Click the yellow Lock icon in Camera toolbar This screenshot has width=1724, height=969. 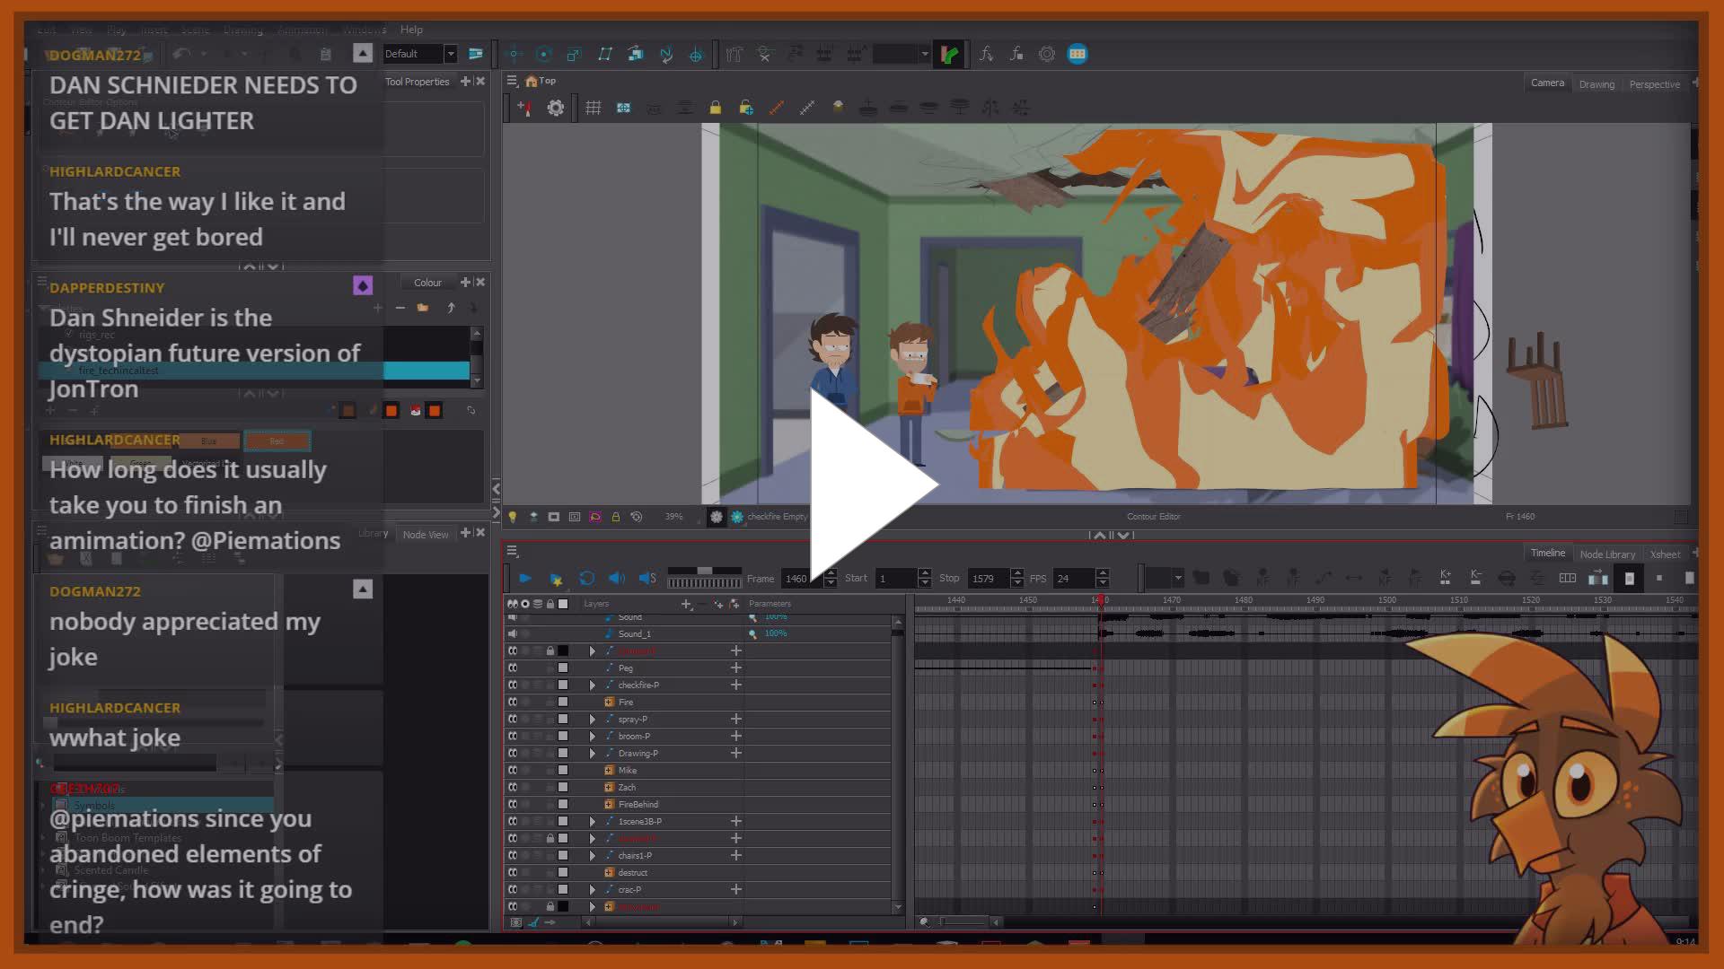pyautogui.click(x=715, y=108)
